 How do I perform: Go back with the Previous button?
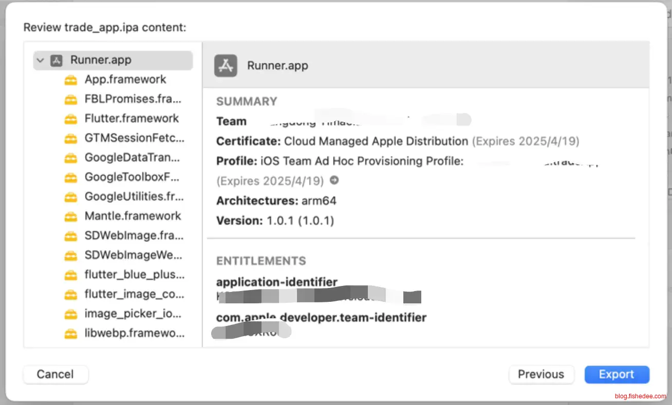click(541, 374)
